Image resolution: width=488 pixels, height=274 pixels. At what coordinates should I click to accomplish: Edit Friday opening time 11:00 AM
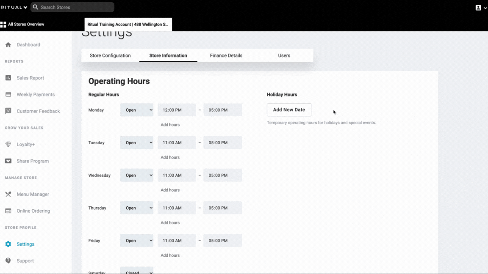177,241
